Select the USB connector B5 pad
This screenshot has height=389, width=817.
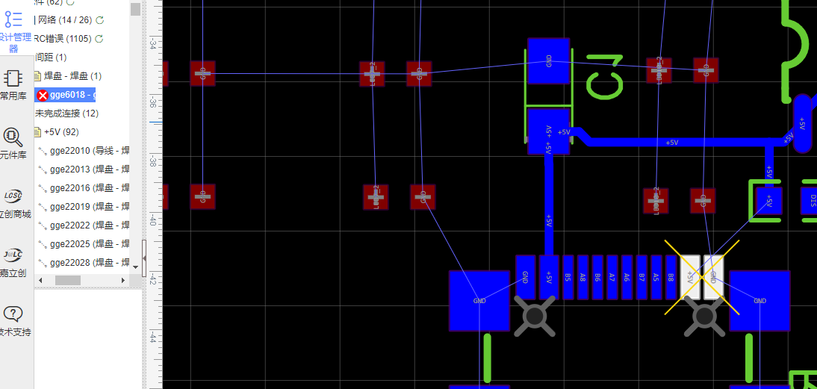point(568,277)
